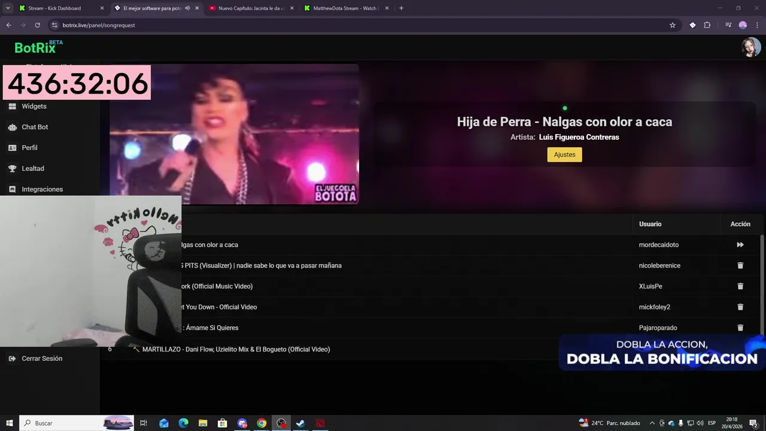Screen dimensions: 766x431
Task: Reload the botrix.live page
Action: click(37, 25)
